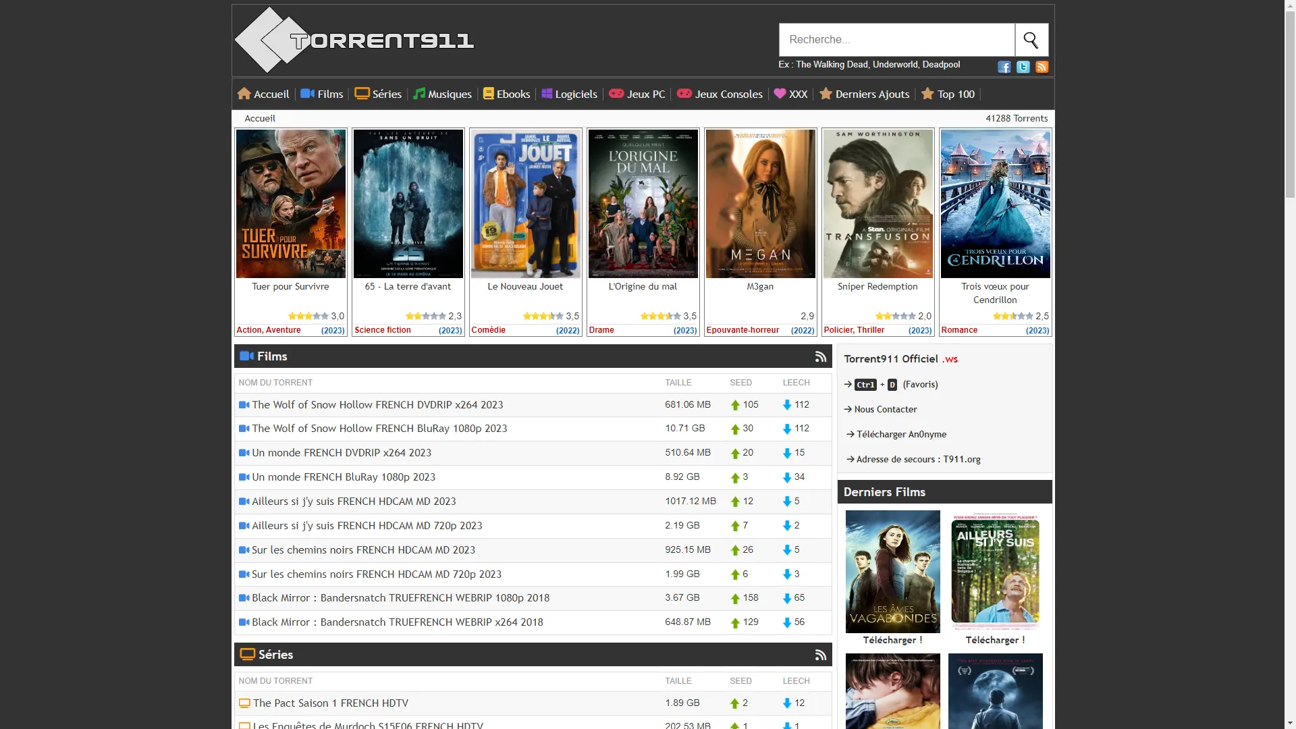Click Adresse de secours T911.org link
This screenshot has height=729, width=1296.
tap(918, 460)
